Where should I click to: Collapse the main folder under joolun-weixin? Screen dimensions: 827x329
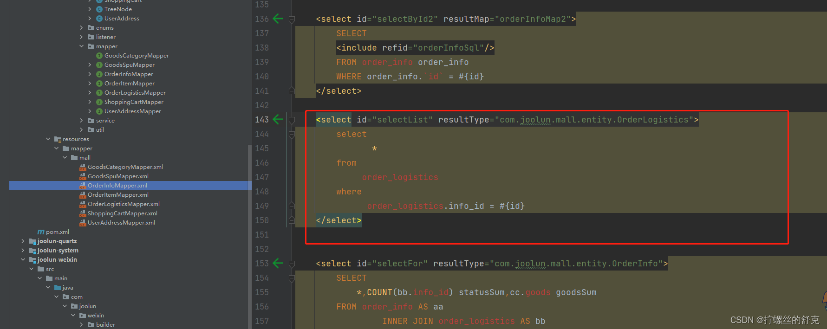[x=40, y=278]
